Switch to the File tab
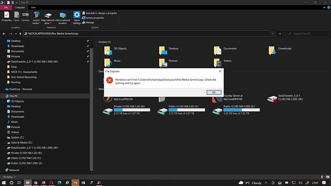 click(6, 7)
